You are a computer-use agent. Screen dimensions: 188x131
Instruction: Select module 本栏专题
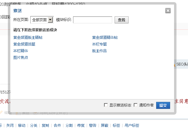tap(99, 44)
